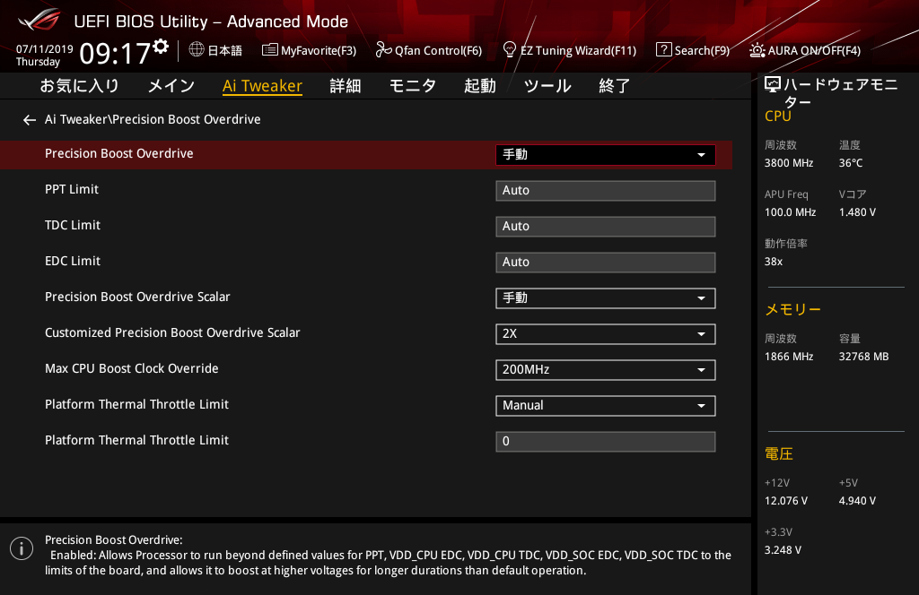Switch to the モニタ tab
The image size is (919, 595).
click(413, 86)
